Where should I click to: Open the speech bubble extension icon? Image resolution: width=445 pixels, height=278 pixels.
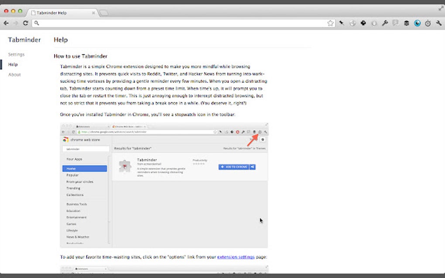[395, 23]
